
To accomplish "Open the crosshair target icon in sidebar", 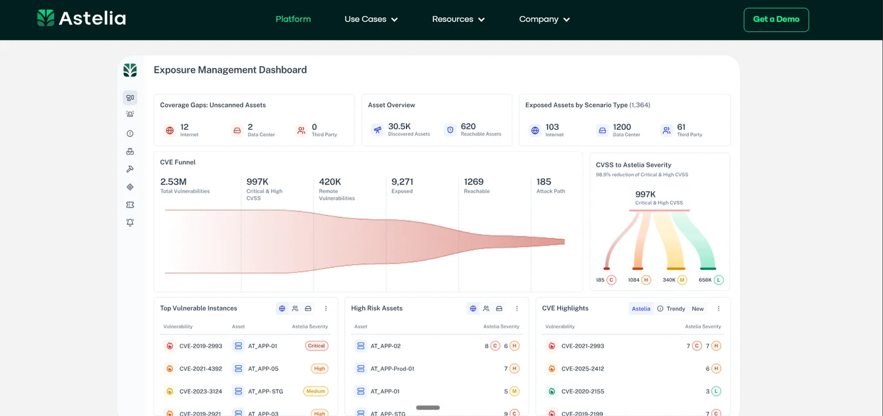I will (x=130, y=187).
